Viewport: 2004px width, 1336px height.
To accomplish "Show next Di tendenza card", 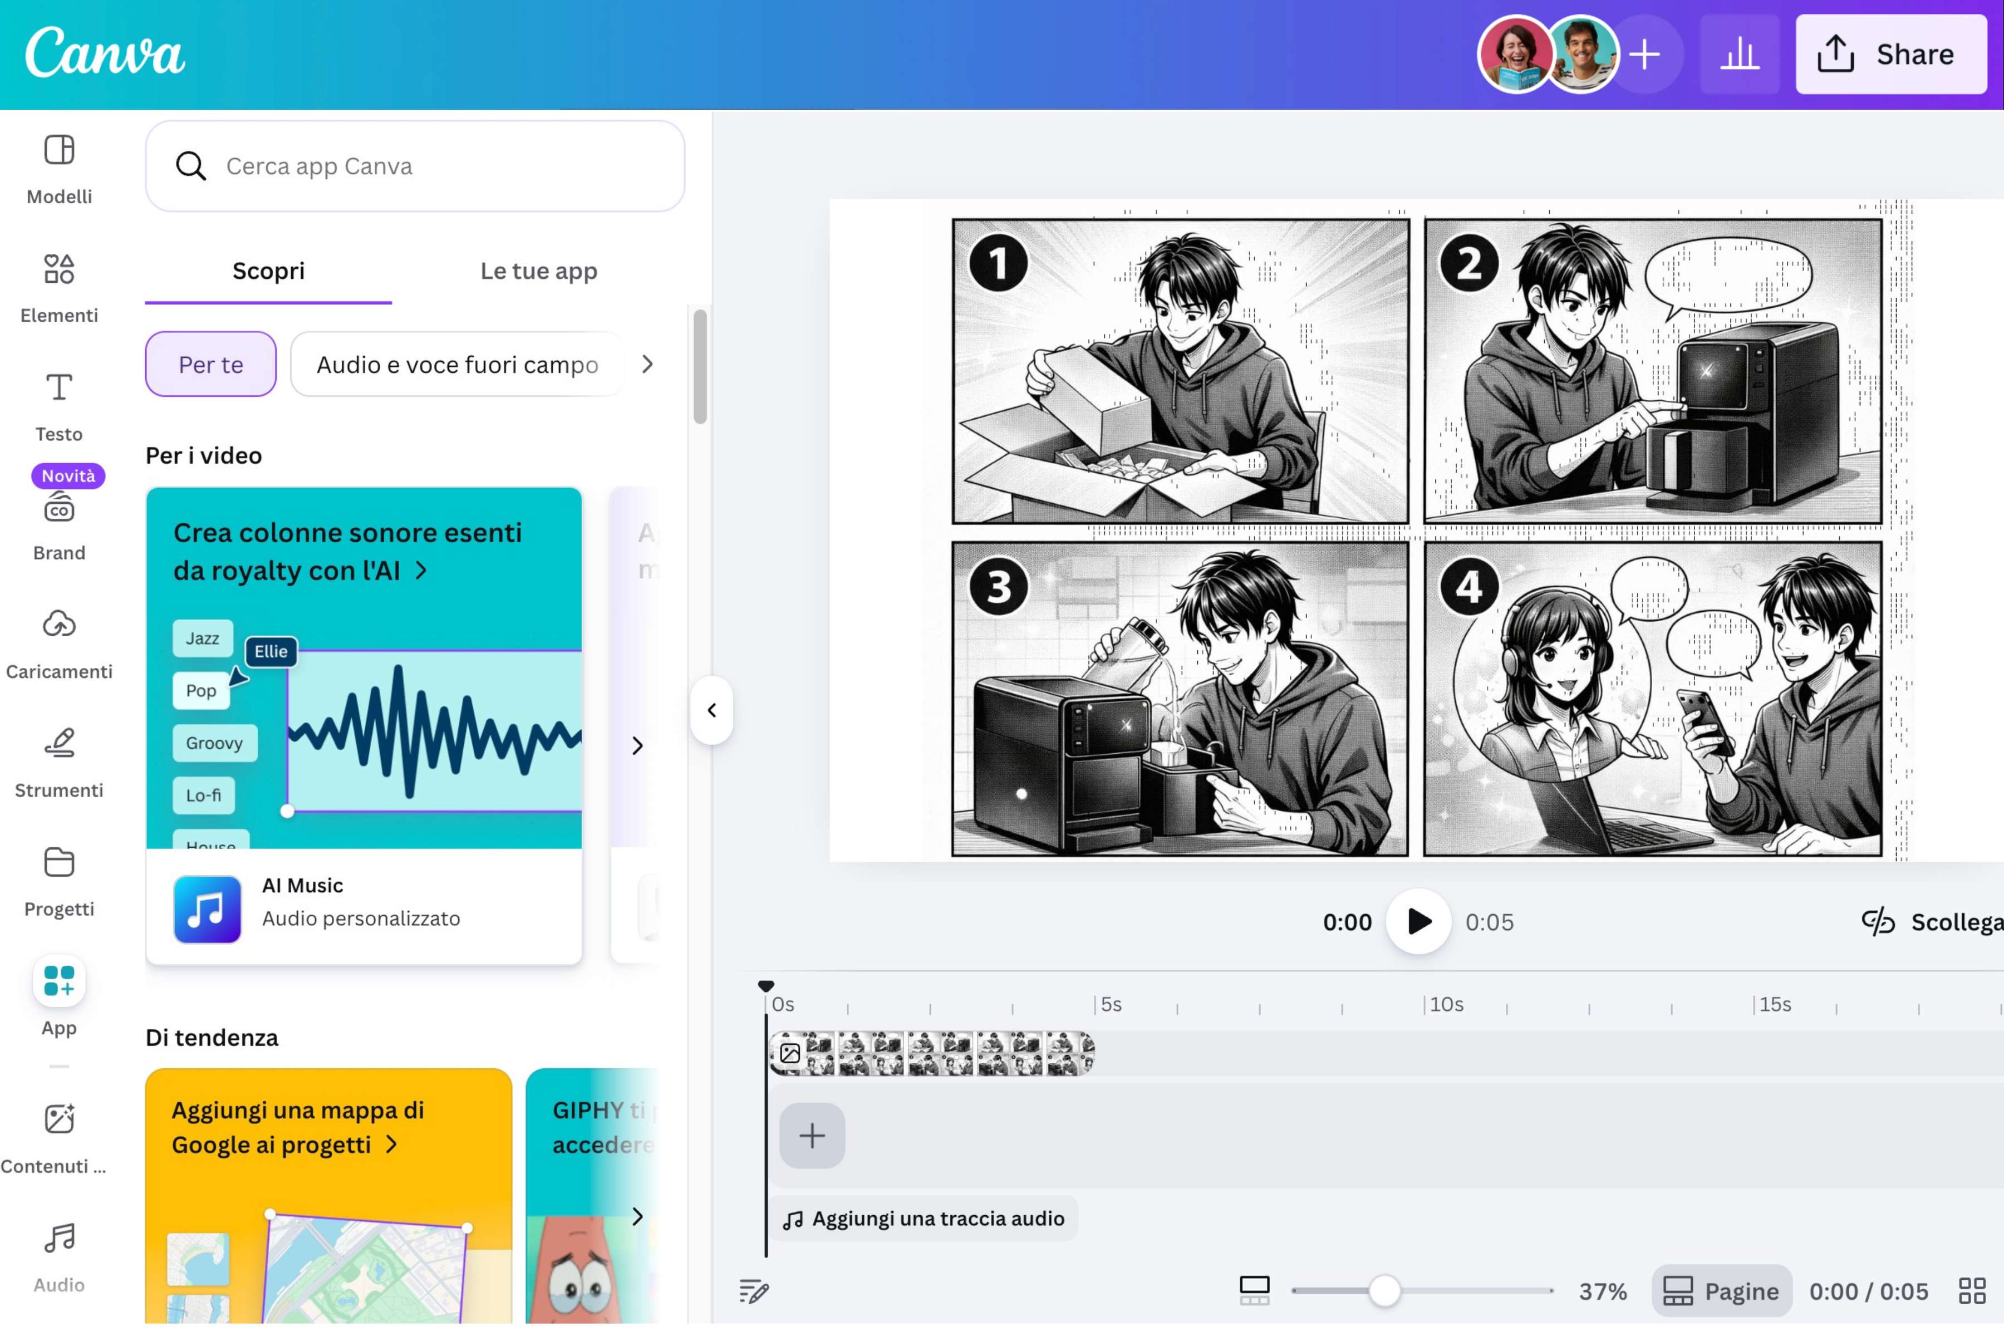I will pos(637,1216).
